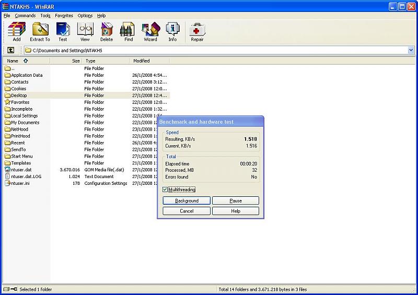Screen dimensions: 418x295
Task: Open the Options menu
Action: pos(85,16)
